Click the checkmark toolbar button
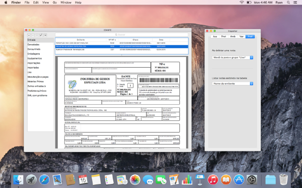 [41, 35]
